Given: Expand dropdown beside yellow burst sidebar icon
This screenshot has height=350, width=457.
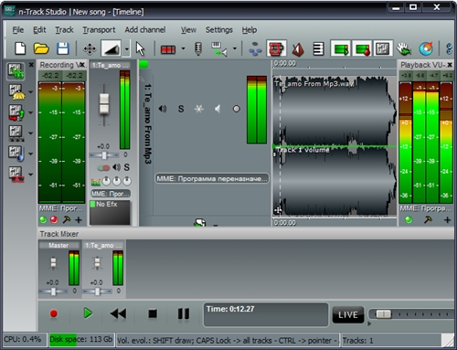Looking at the screenshot, I should tap(30, 91).
